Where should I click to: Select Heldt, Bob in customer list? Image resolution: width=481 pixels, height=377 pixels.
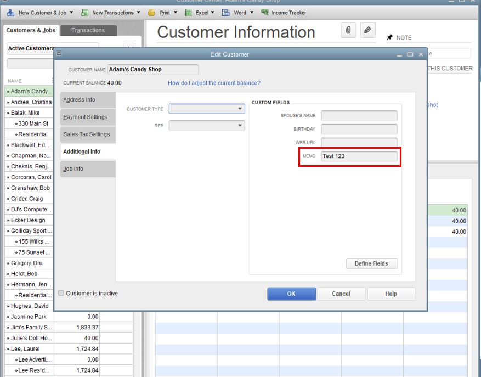29,274
